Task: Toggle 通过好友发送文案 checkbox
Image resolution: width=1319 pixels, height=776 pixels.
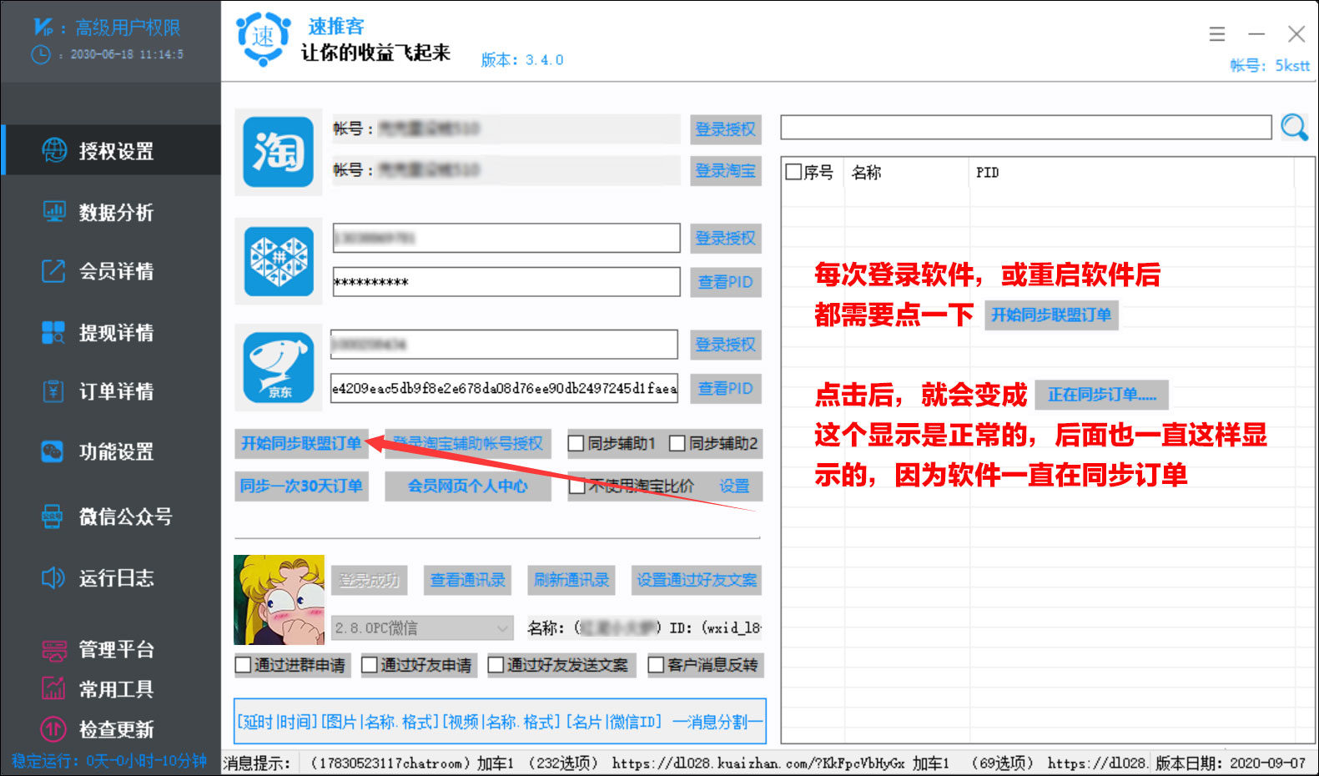Action: click(496, 665)
